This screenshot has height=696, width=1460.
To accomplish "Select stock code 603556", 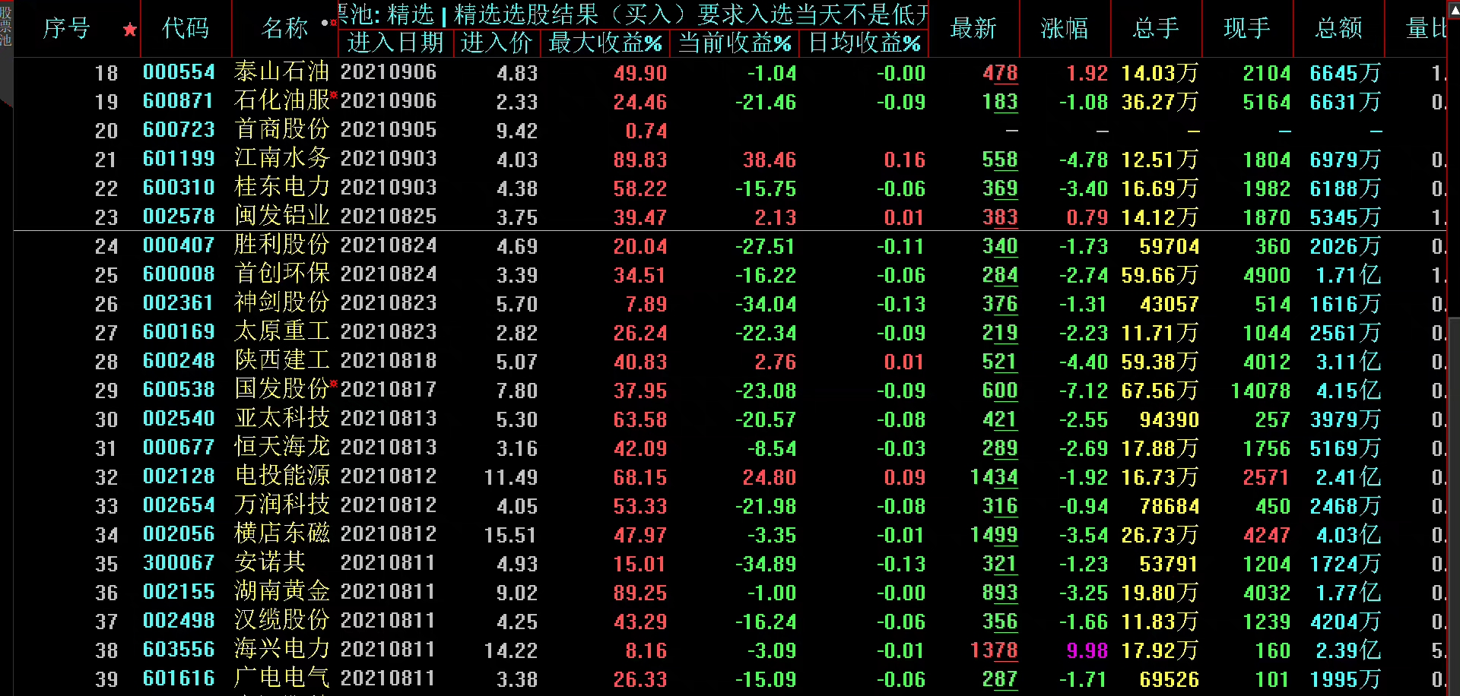I will point(179,650).
